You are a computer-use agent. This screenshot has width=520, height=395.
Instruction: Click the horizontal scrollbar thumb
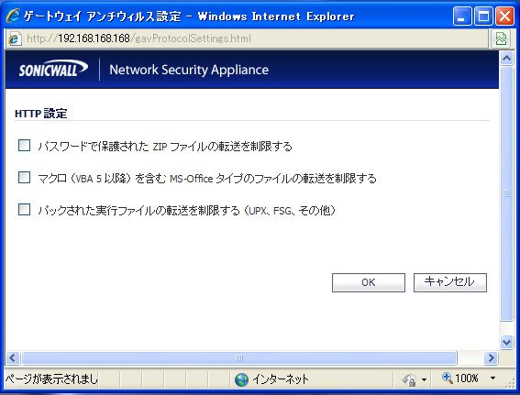coord(239,358)
